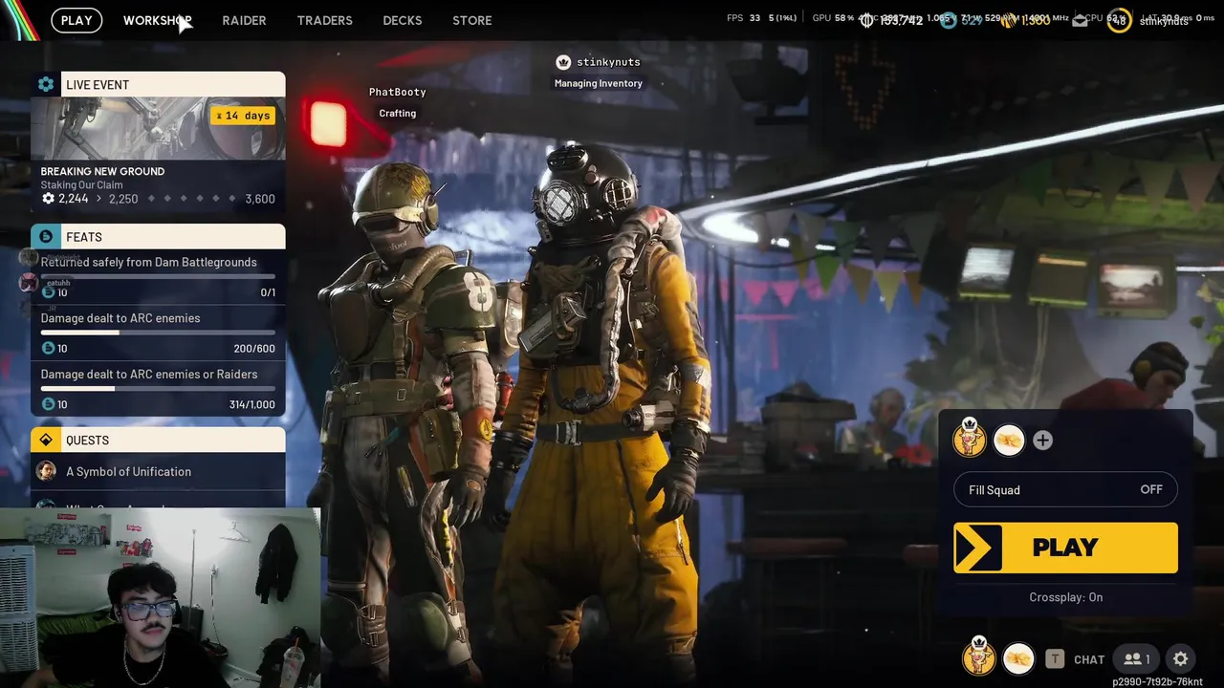This screenshot has width=1224, height=688.
Task: Select the PLAY tab in top navigation
Action: click(76, 20)
